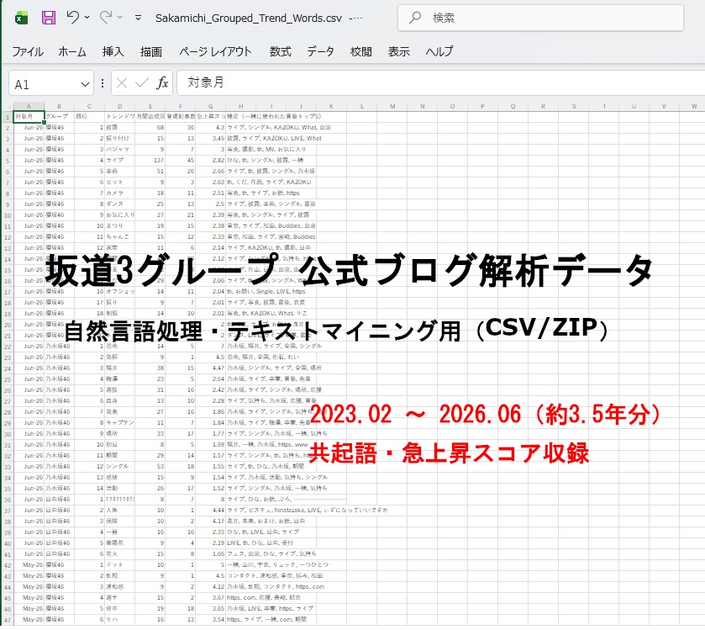Select row 22 header
The width and height of the screenshot is (705, 630).
point(8,347)
